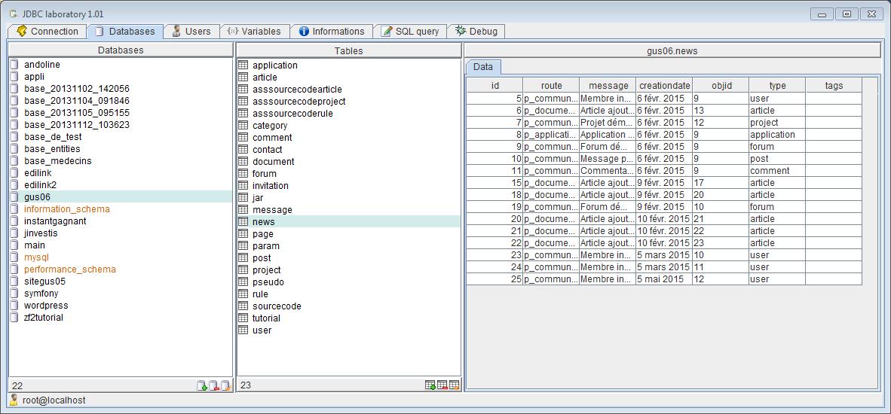
Task: Select the appli database
Action: coord(121,77)
